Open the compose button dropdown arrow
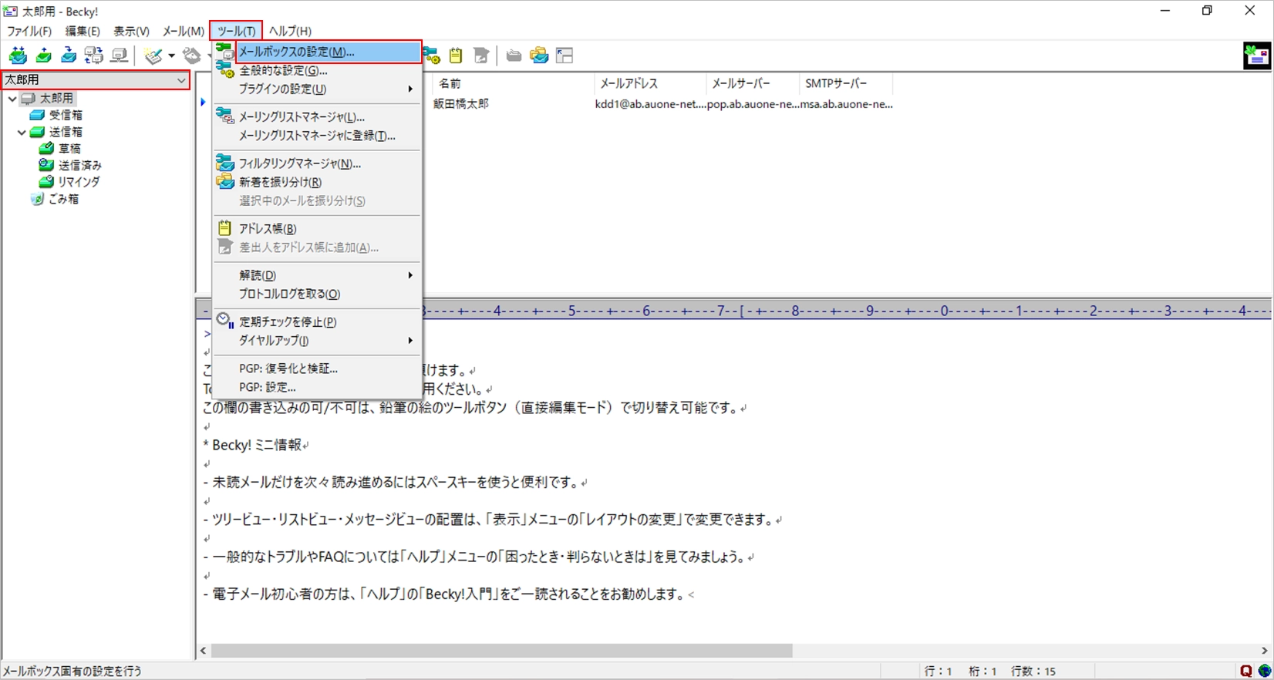 [171, 56]
